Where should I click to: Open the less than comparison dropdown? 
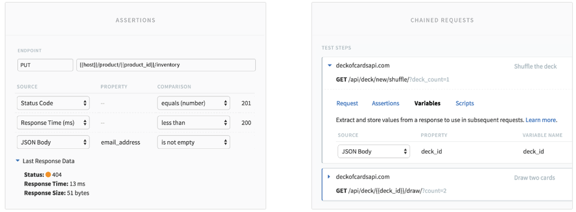coord(194,123)
